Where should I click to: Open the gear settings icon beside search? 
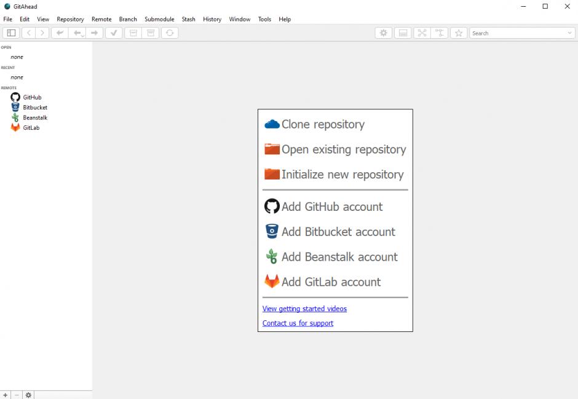click(x=383, y=33)
